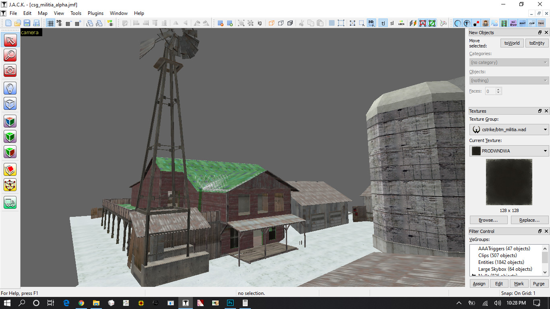
Task: Click the character face icon in toolbar
Action: pos(486,23)
